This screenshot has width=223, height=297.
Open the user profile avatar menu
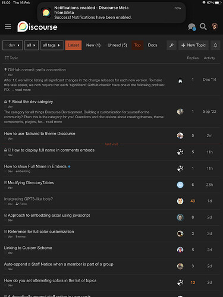pos(215,27)
